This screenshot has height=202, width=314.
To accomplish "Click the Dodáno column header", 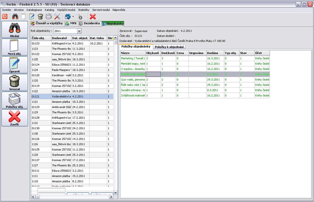I will (215, 53).
